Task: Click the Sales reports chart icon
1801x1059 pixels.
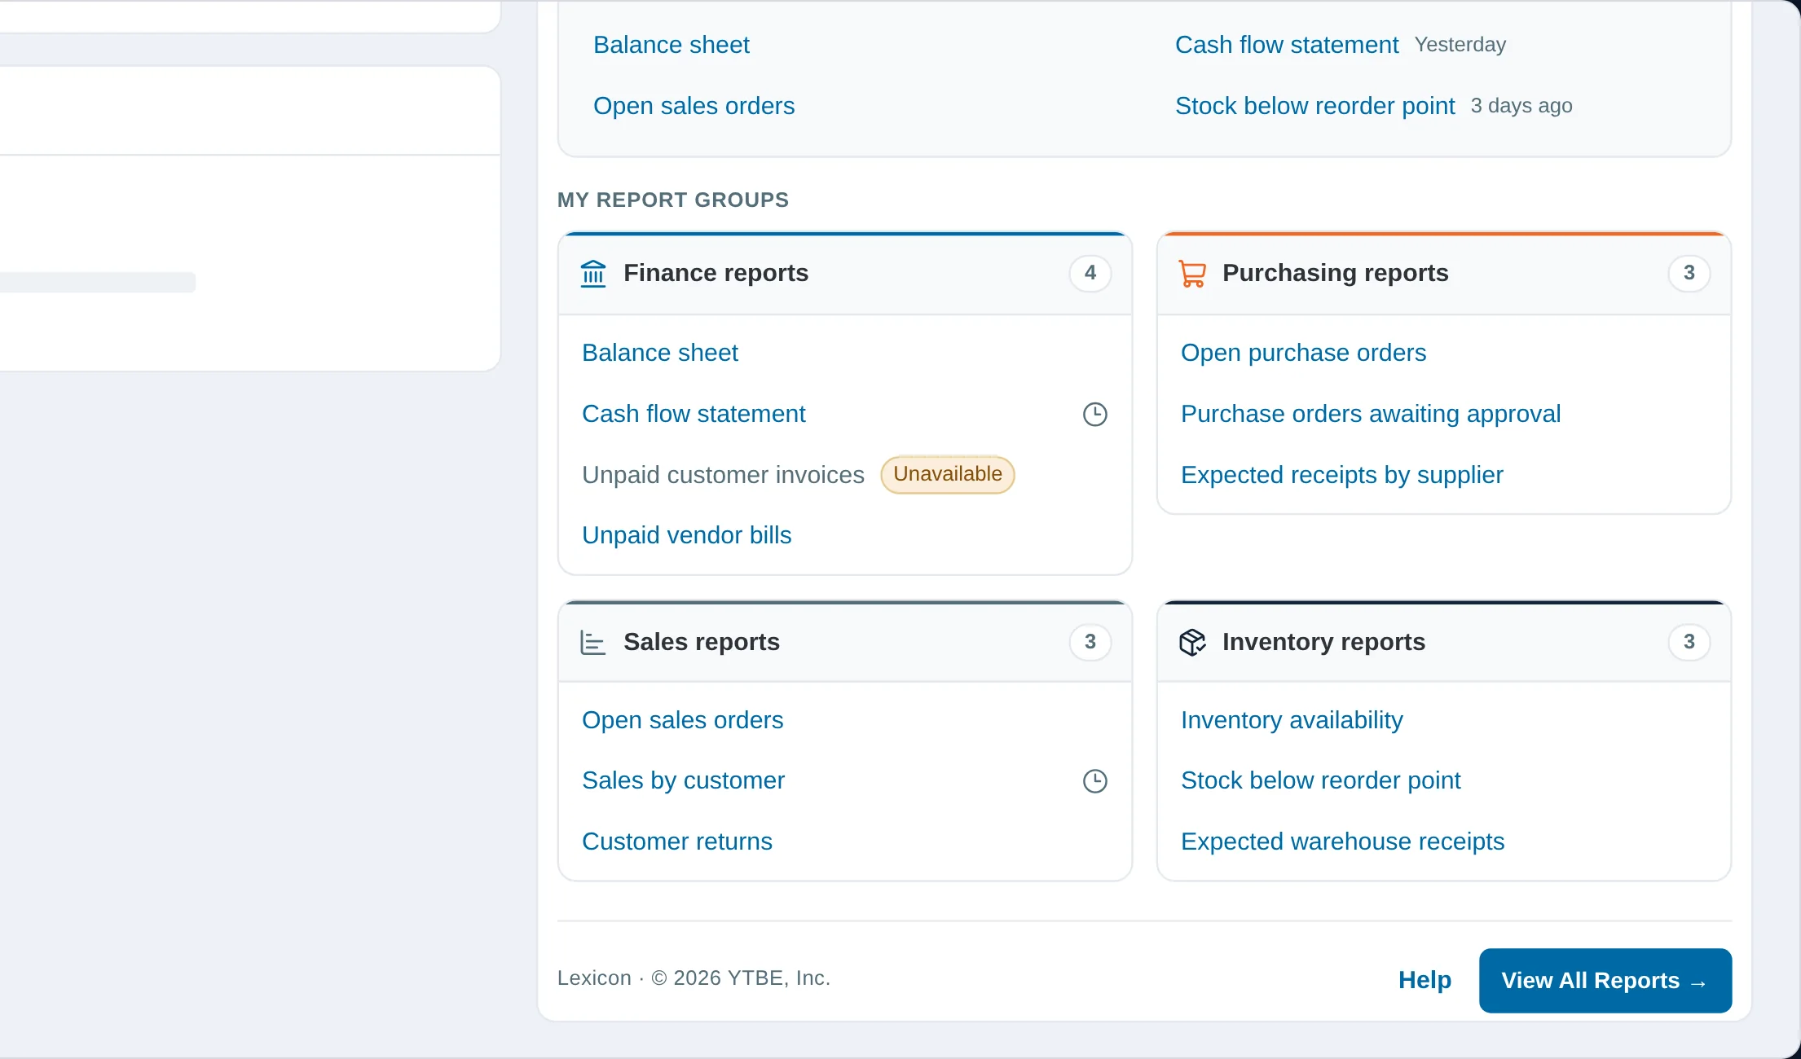Action: click(x=593, y=643)
